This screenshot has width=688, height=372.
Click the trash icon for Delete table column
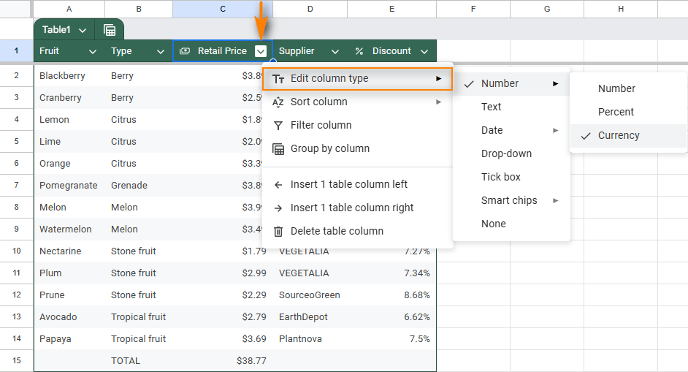tap(278, 232)
